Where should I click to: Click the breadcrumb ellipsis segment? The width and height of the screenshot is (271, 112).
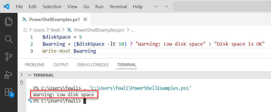133,30
